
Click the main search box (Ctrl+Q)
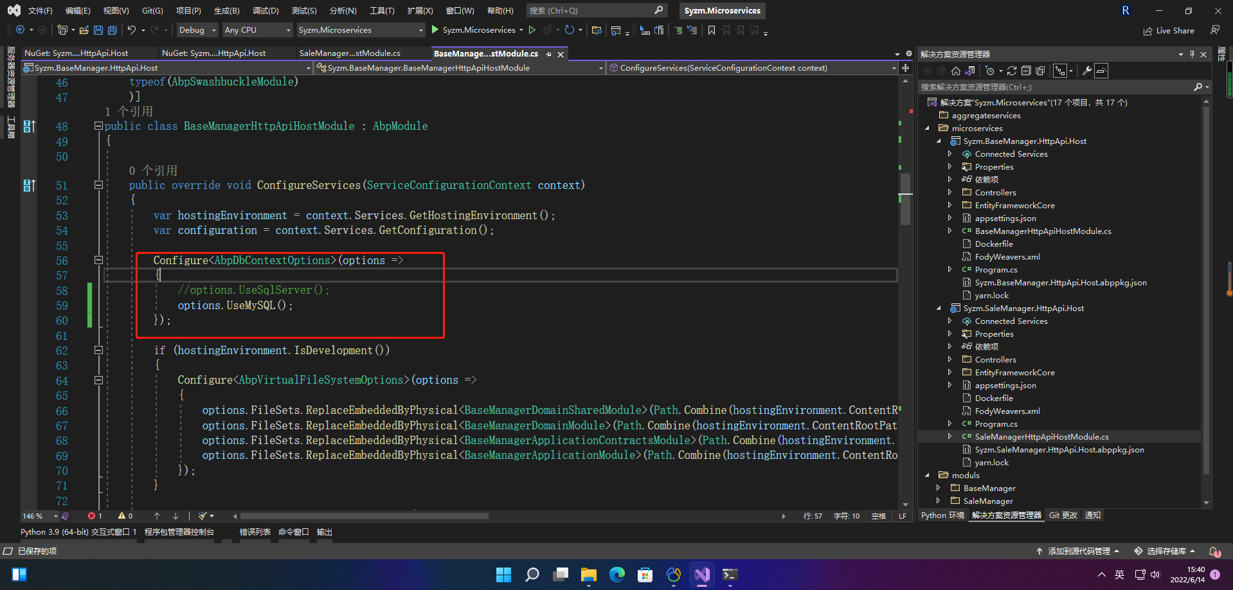pos(596,10)
